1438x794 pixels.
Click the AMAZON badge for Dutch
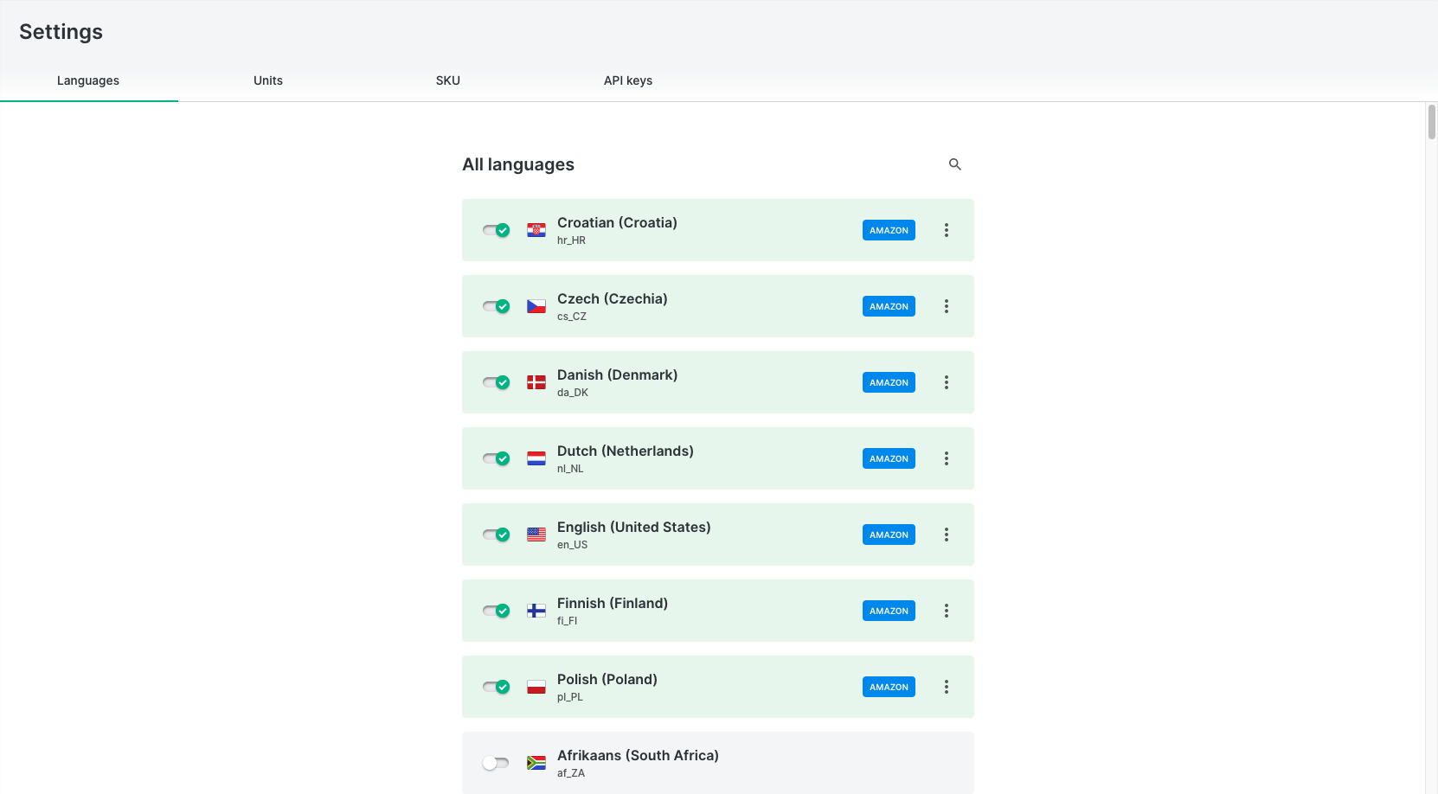tap(889, 458)
